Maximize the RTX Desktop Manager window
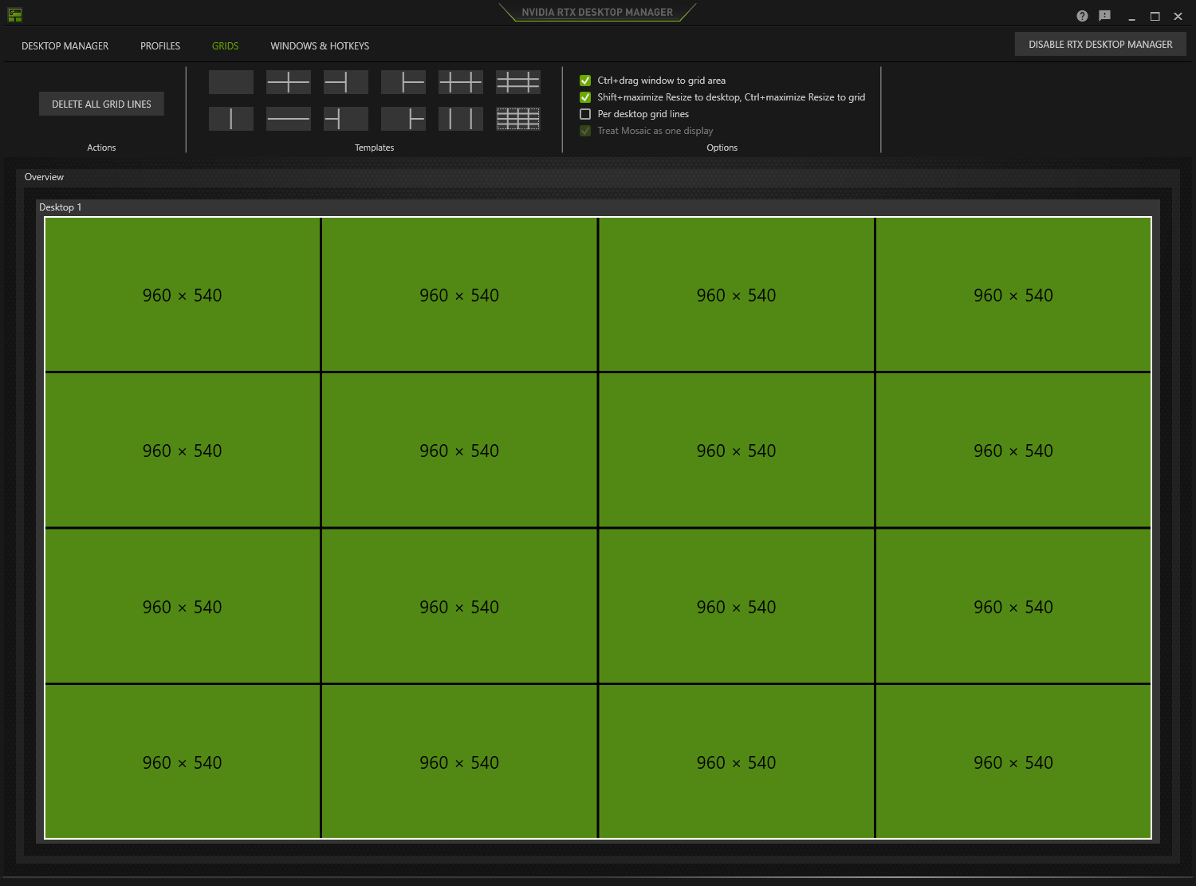This screenshot has height=886, width=1196. point(1155,16)
